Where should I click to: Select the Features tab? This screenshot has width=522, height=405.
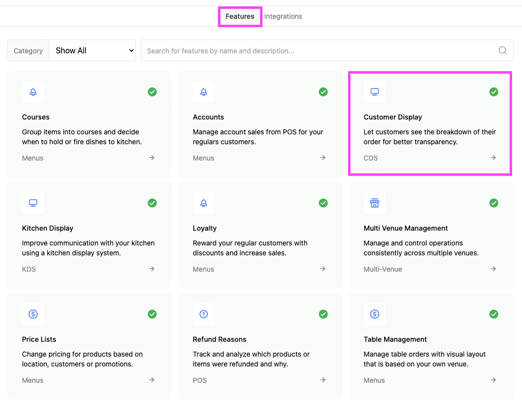tap(240, 16)
